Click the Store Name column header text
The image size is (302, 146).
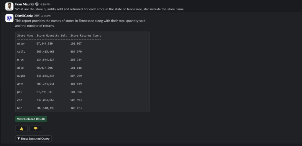coord(25,36)
